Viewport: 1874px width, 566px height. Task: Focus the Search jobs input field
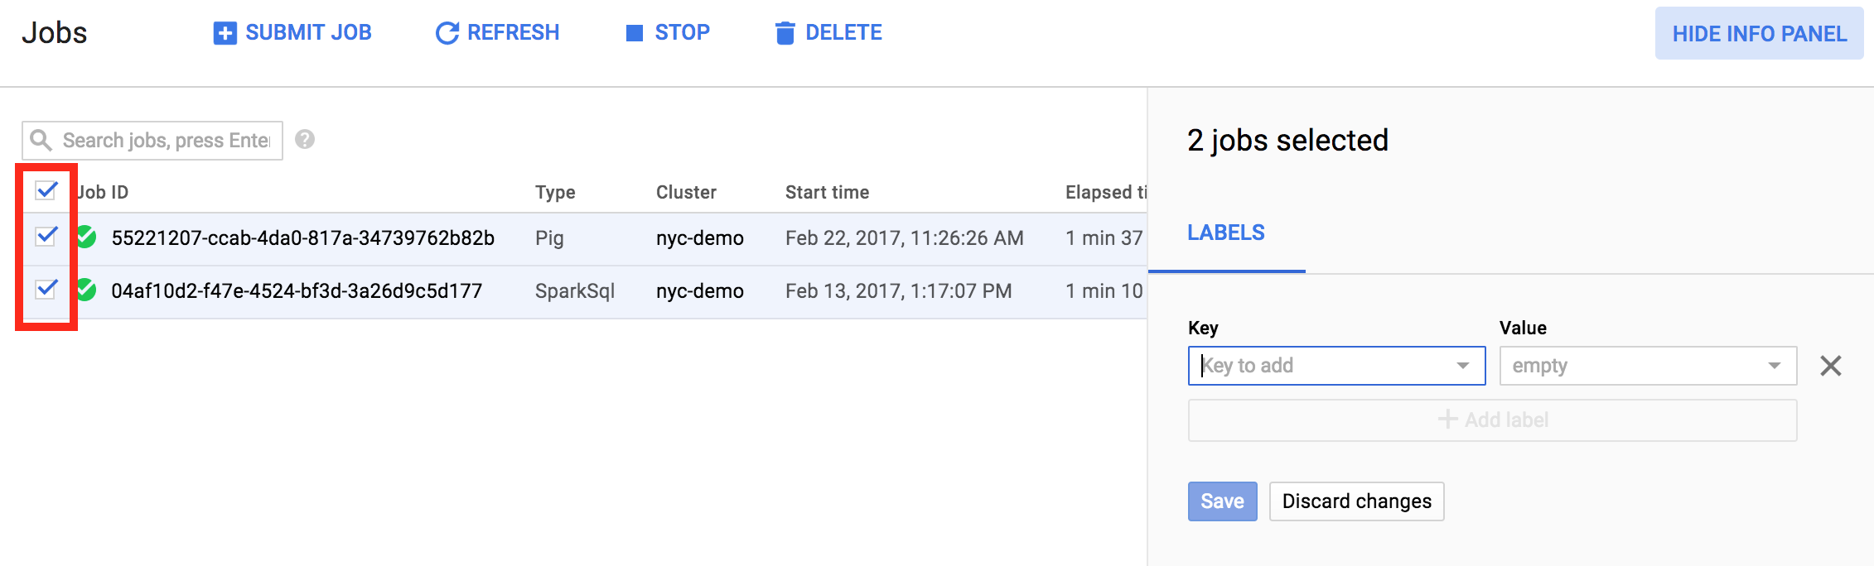pos(166,141)
